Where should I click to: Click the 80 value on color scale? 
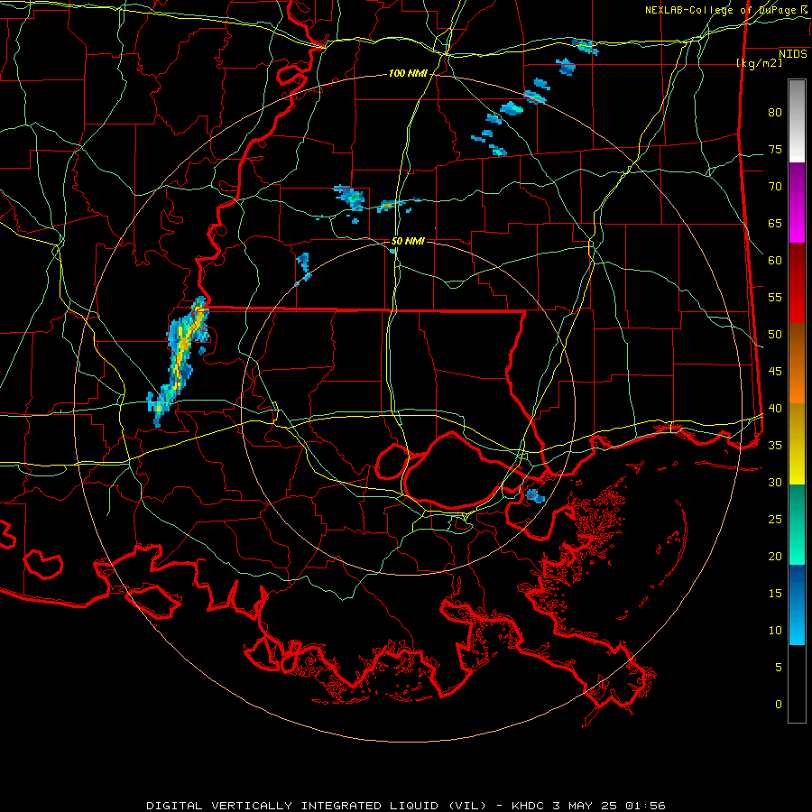pos(775,113)
